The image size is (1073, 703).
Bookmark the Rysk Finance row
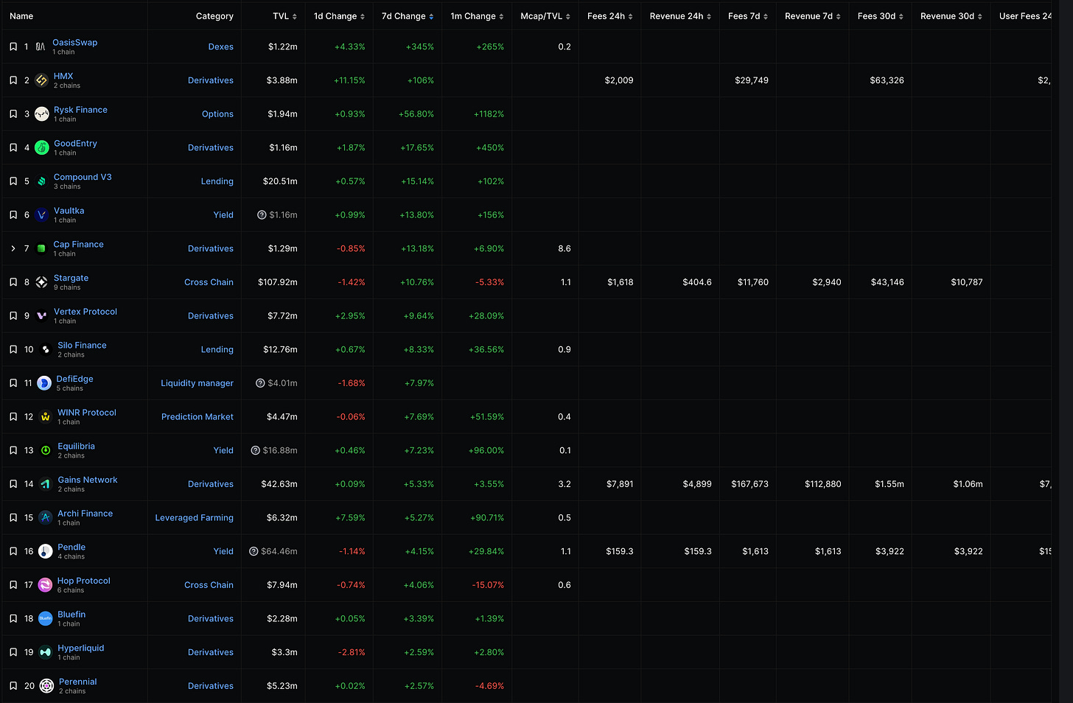pos(13,114)
